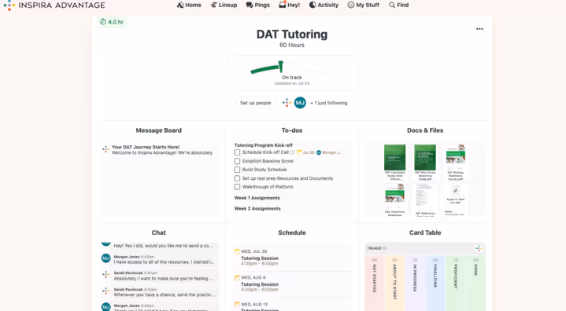Check off Walkthrough of Platform

(x=237, y=187)
